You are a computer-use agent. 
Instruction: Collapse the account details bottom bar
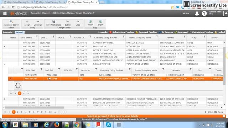[x=224, y=116]
